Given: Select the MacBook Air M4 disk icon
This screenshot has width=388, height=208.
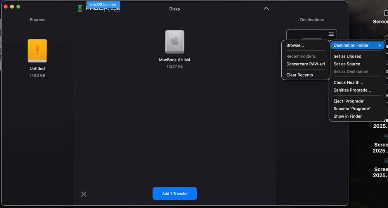Looking at the screenshot, I should pos(175,42).
